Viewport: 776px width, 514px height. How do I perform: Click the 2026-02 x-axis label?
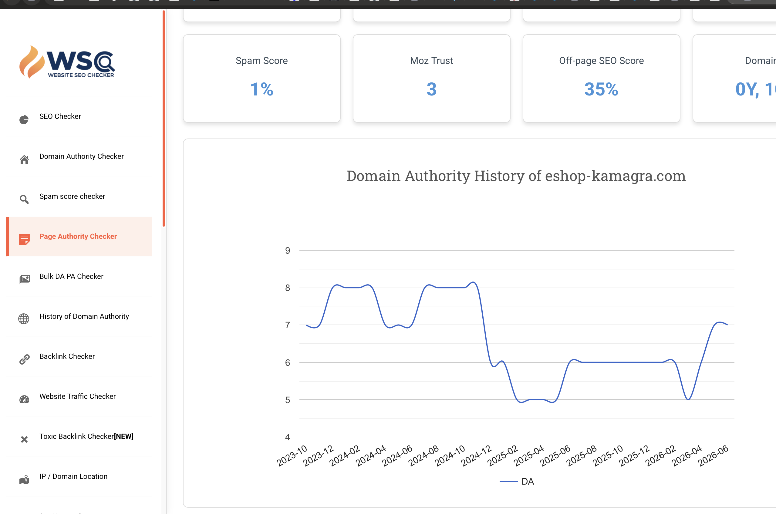click(660, 455)
